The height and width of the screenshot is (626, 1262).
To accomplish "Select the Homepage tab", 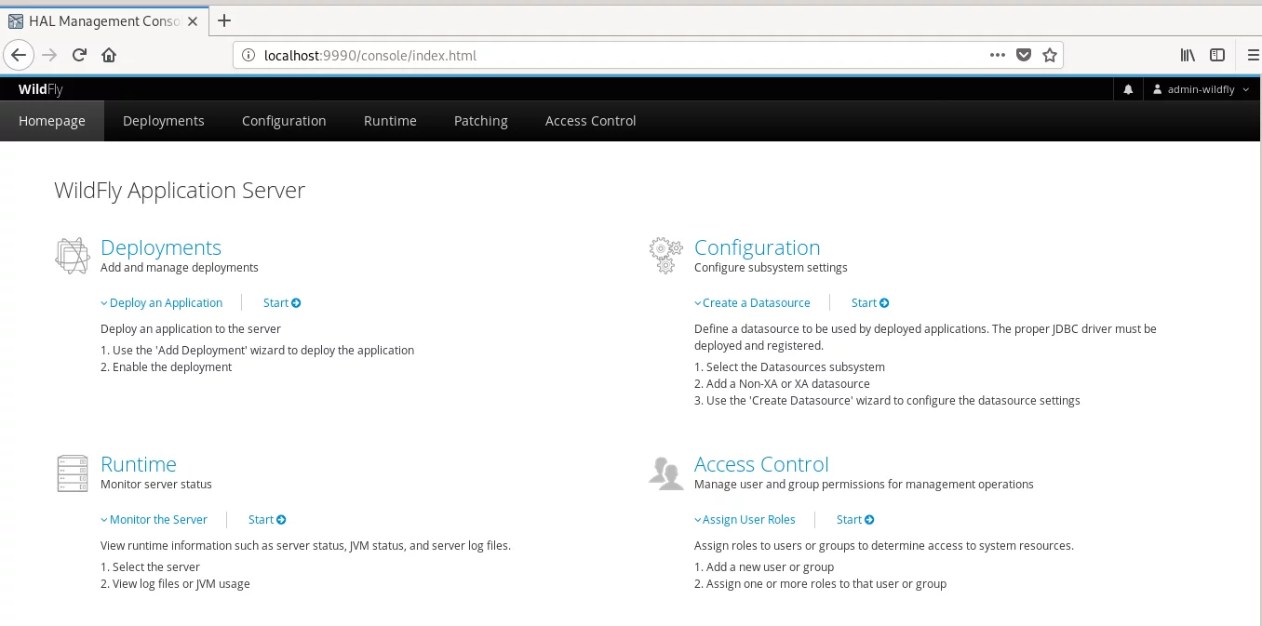I will tap(52, 121).
